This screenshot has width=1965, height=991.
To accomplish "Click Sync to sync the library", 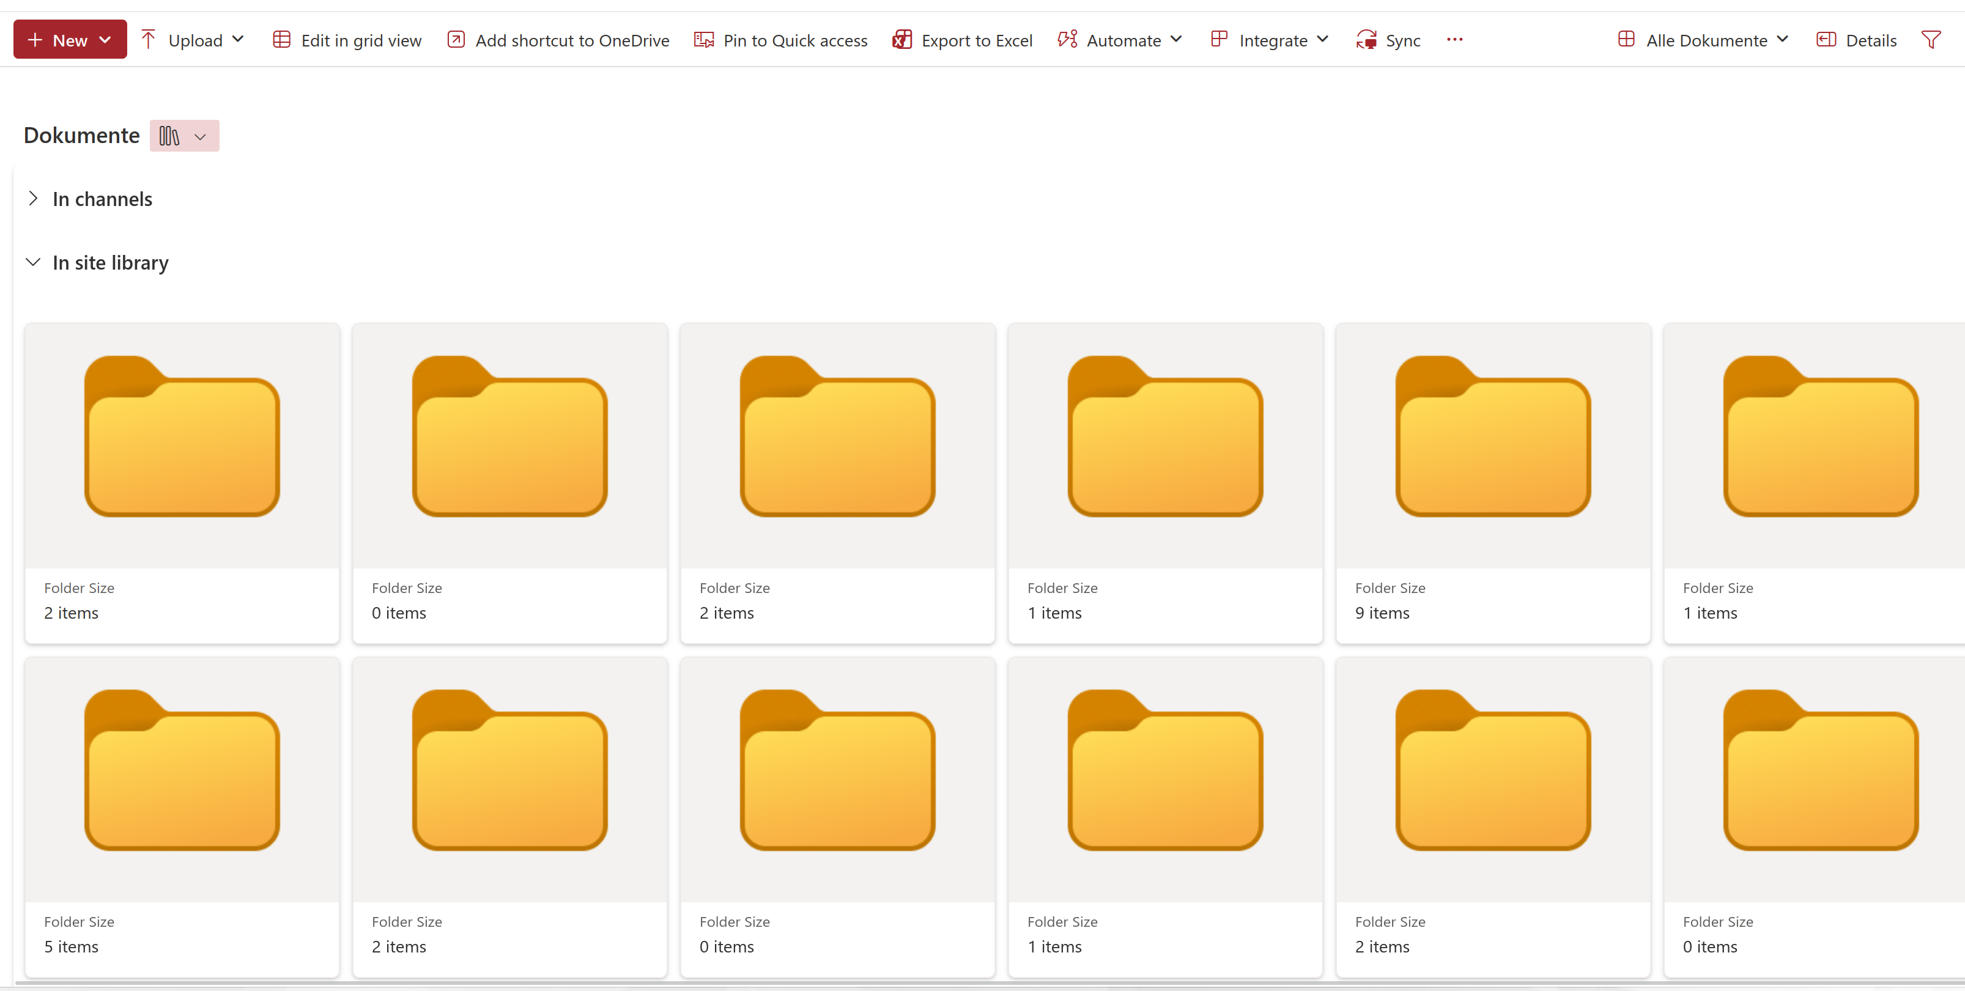I will tap(1388, 40).
